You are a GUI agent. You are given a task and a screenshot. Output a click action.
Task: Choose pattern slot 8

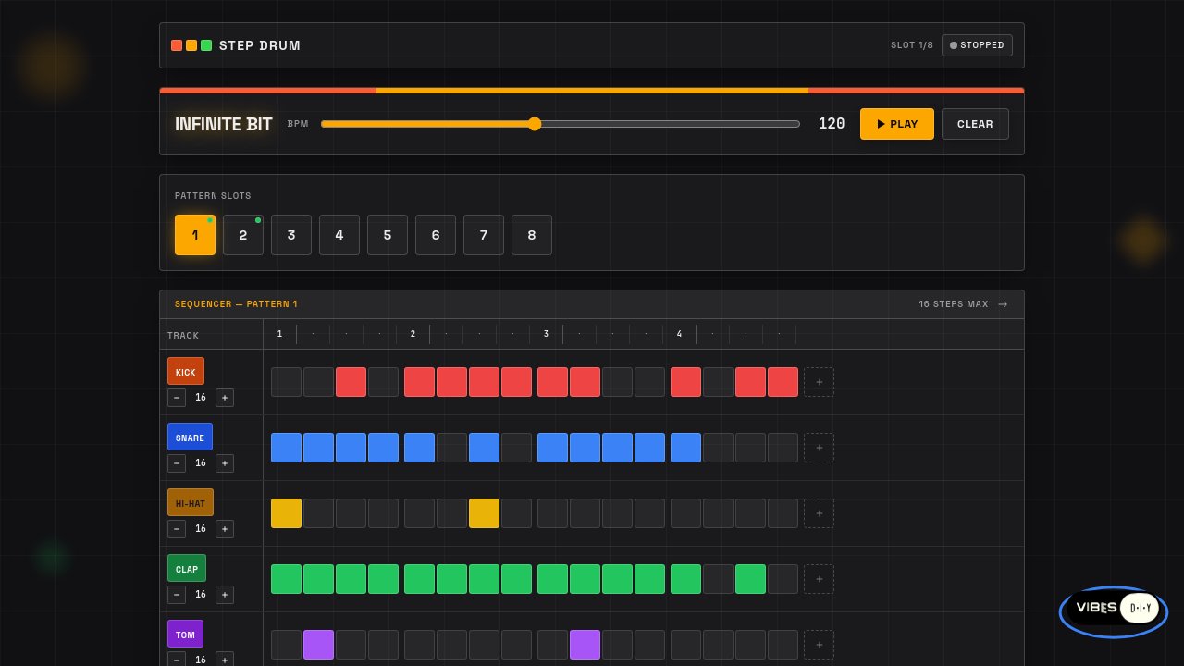pos(532,235)
